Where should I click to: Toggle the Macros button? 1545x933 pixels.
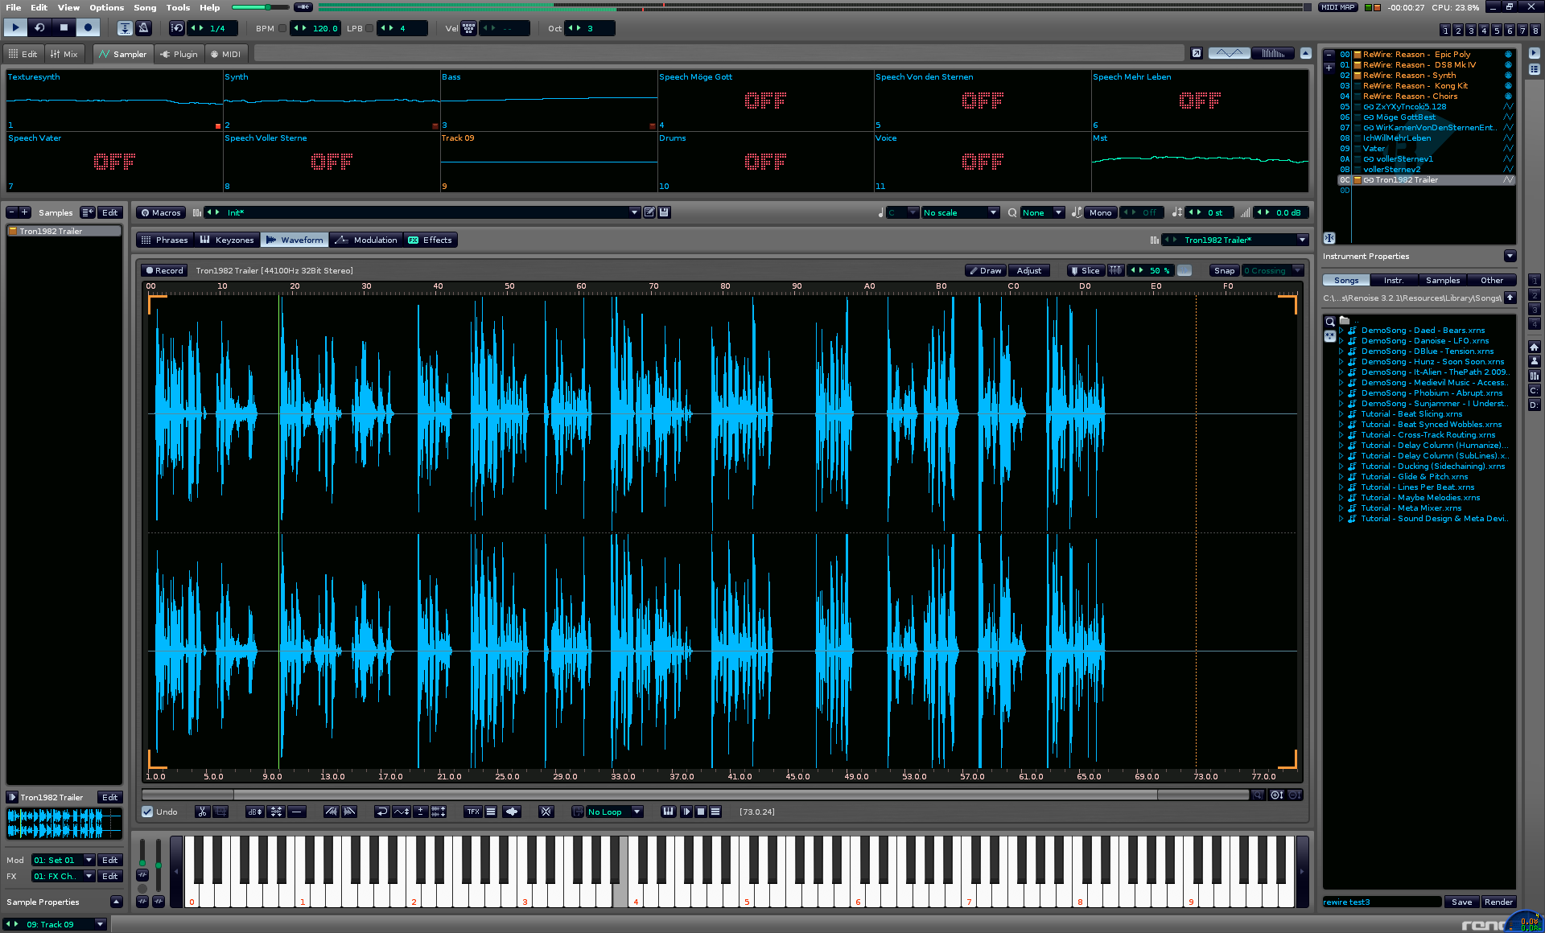160,212
